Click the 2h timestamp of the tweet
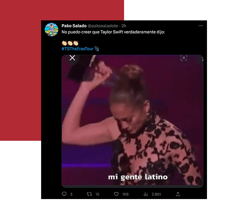 pyautogui.click(x=124, y=26)
